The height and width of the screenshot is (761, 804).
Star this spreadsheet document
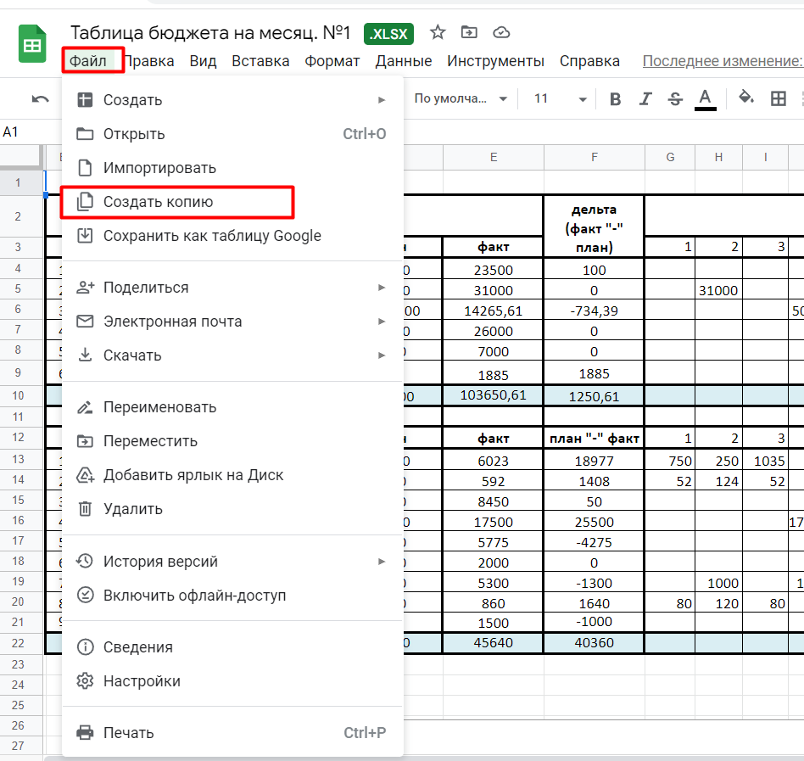tap(438, 32)
